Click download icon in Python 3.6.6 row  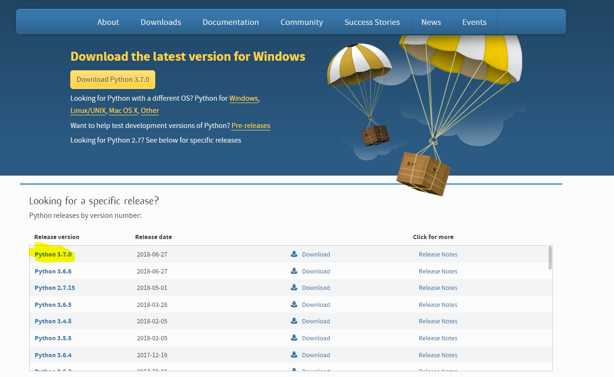pos(294,271)
